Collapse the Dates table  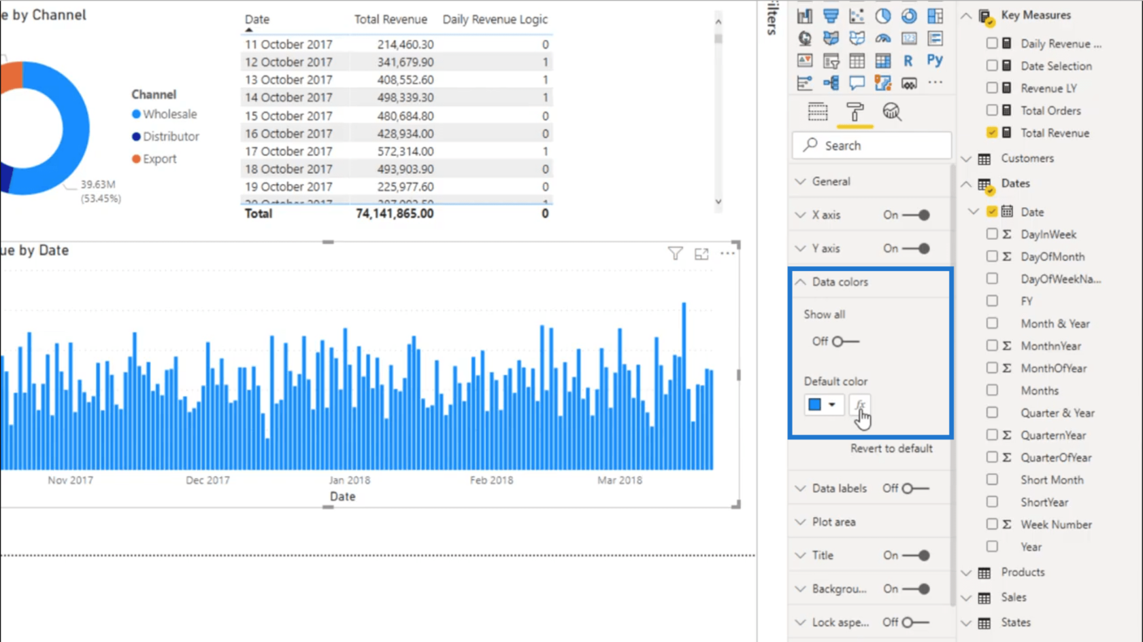(x=966, y=183)
